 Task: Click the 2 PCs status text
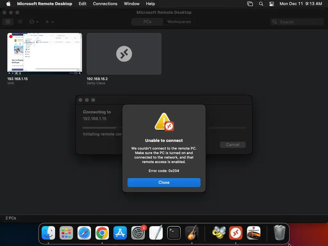pyautogui.click(x=11, y=218)
